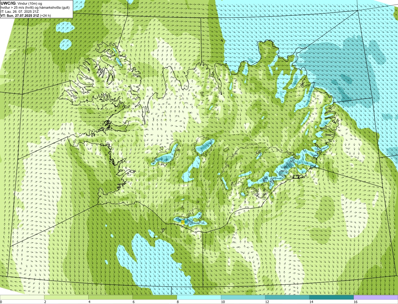The width and height of the screenshot is (398, 304).
Task: Select the 6–8 m/s dark green legend swatch
Action: coord(155,297)
